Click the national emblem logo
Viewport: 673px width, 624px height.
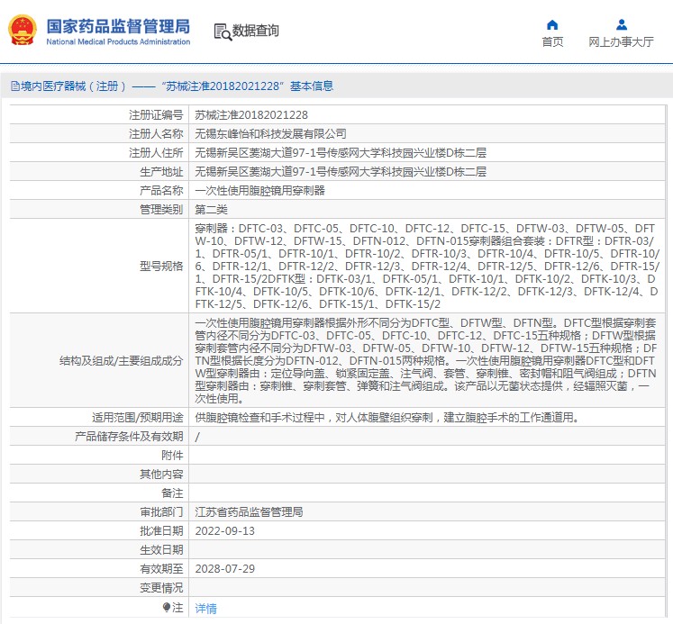pyautogui.click(x=23, y=30)
